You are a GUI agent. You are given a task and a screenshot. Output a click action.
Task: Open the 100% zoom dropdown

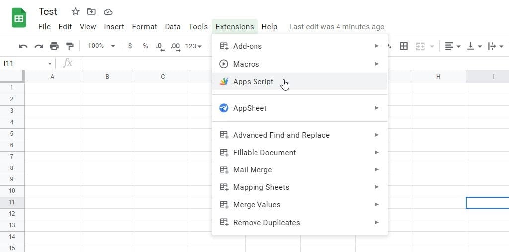101,46
